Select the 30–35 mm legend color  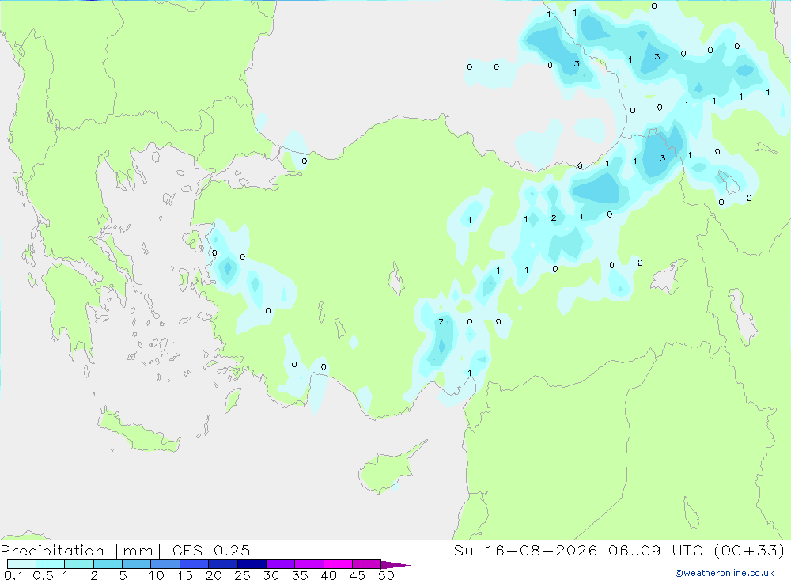[281, 564]
